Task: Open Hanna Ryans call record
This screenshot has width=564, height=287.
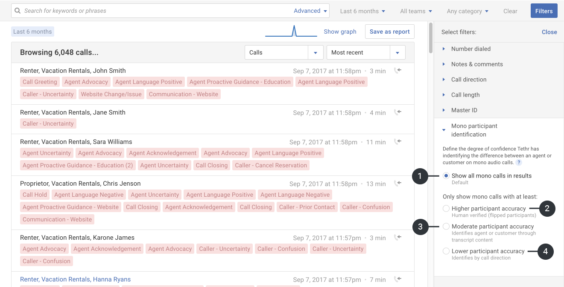Action: point(75,279)
